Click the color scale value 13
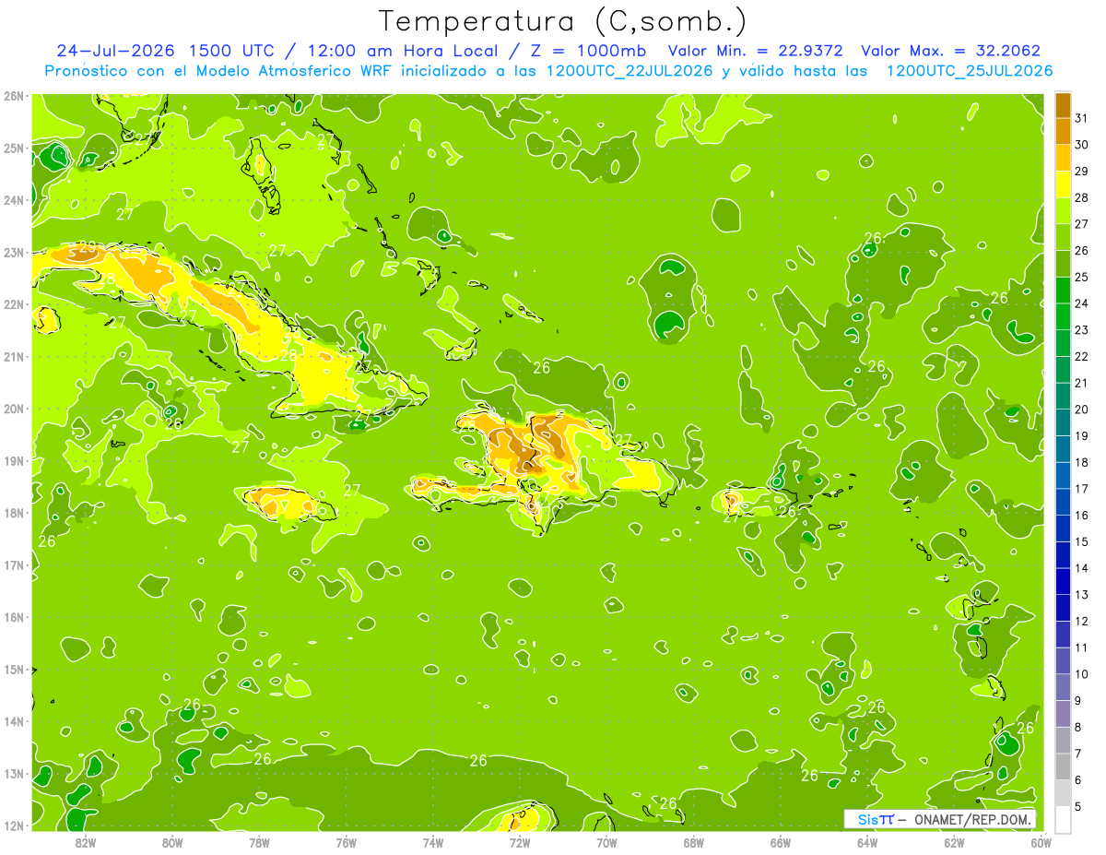This screenshot has height=855, width=1106. [1082, 595]
